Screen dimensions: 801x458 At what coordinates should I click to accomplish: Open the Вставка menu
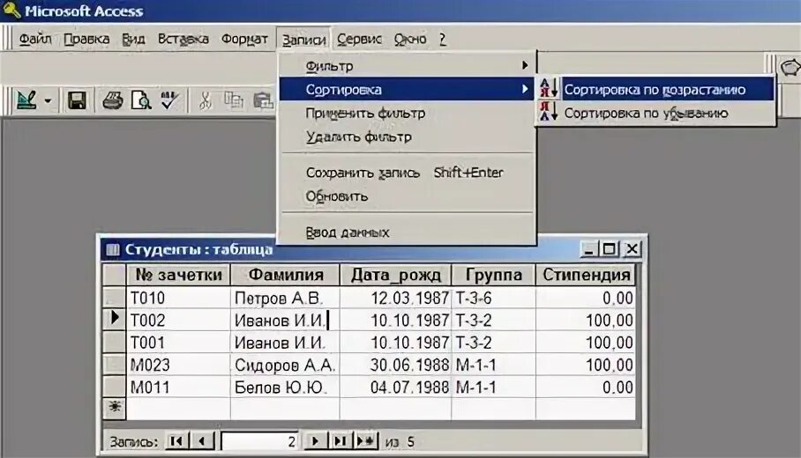(x=183, y=39)
